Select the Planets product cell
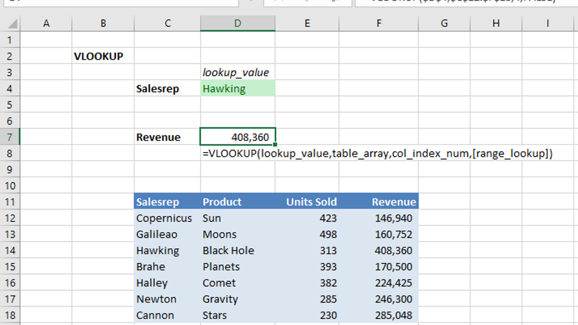The width and height of the screenshot is (578, 325). click(x=238, y=267)
